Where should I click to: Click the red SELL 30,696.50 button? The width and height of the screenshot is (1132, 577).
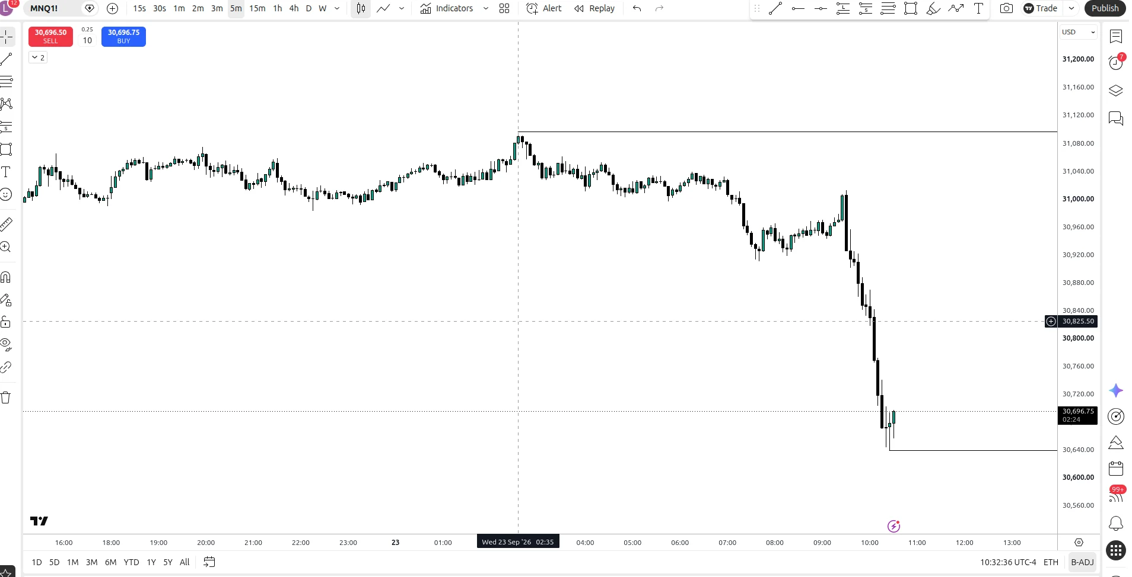(x=50, y=36)
